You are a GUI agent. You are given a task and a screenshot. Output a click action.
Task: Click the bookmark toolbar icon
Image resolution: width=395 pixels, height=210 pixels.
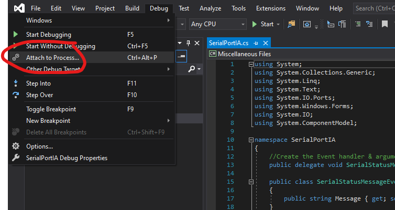pyautogui.click(x=385, y=24)
